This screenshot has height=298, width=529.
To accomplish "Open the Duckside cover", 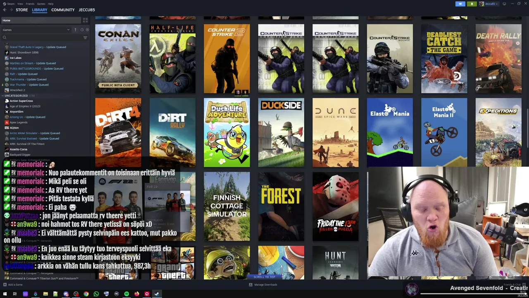I will (281, 132).
